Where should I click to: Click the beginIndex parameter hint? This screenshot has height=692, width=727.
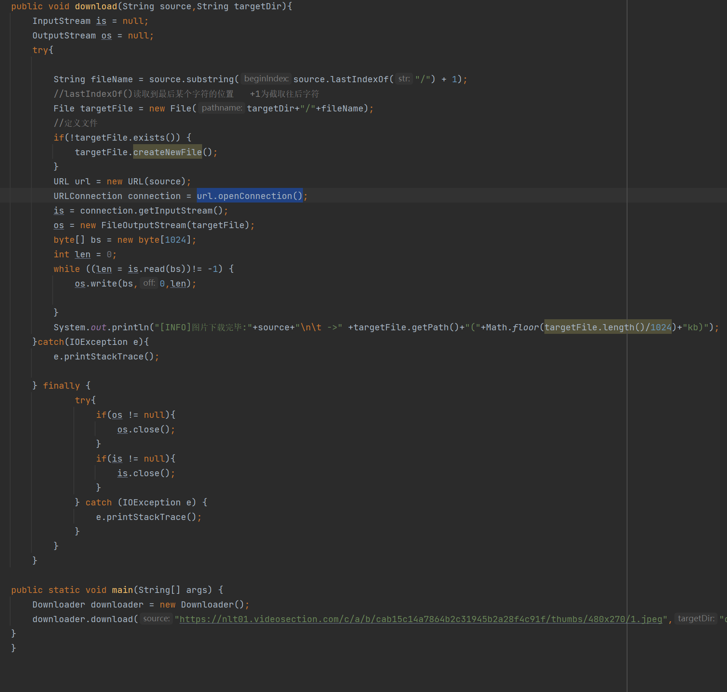point(266,79)
